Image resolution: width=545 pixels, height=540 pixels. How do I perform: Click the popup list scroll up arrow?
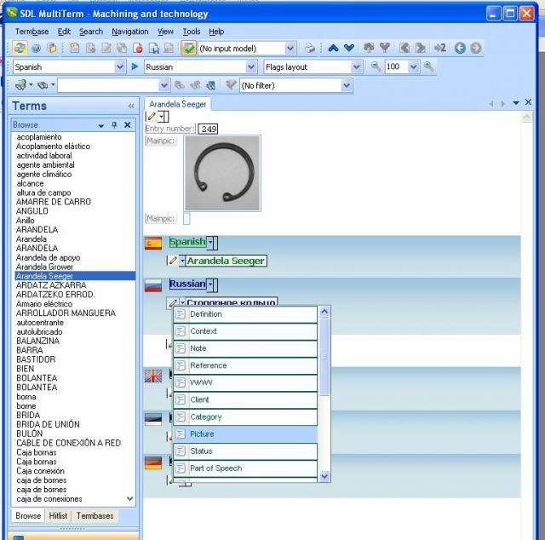click(x=324, y=312)
